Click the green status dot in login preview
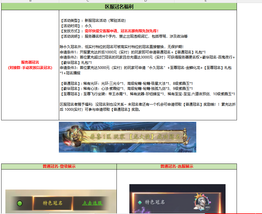This screenshot has width=262, height=214. pyautogui.click(x=20, y=203)
